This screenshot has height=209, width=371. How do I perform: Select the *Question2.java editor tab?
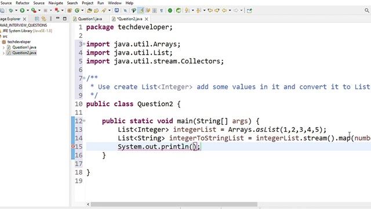129,19
